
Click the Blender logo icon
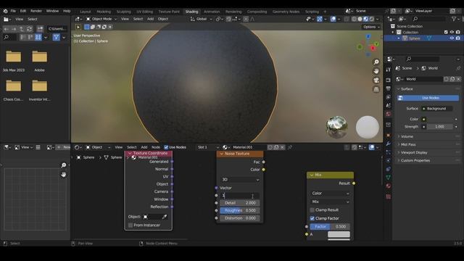pyautogui.click(x=5, y=11)
